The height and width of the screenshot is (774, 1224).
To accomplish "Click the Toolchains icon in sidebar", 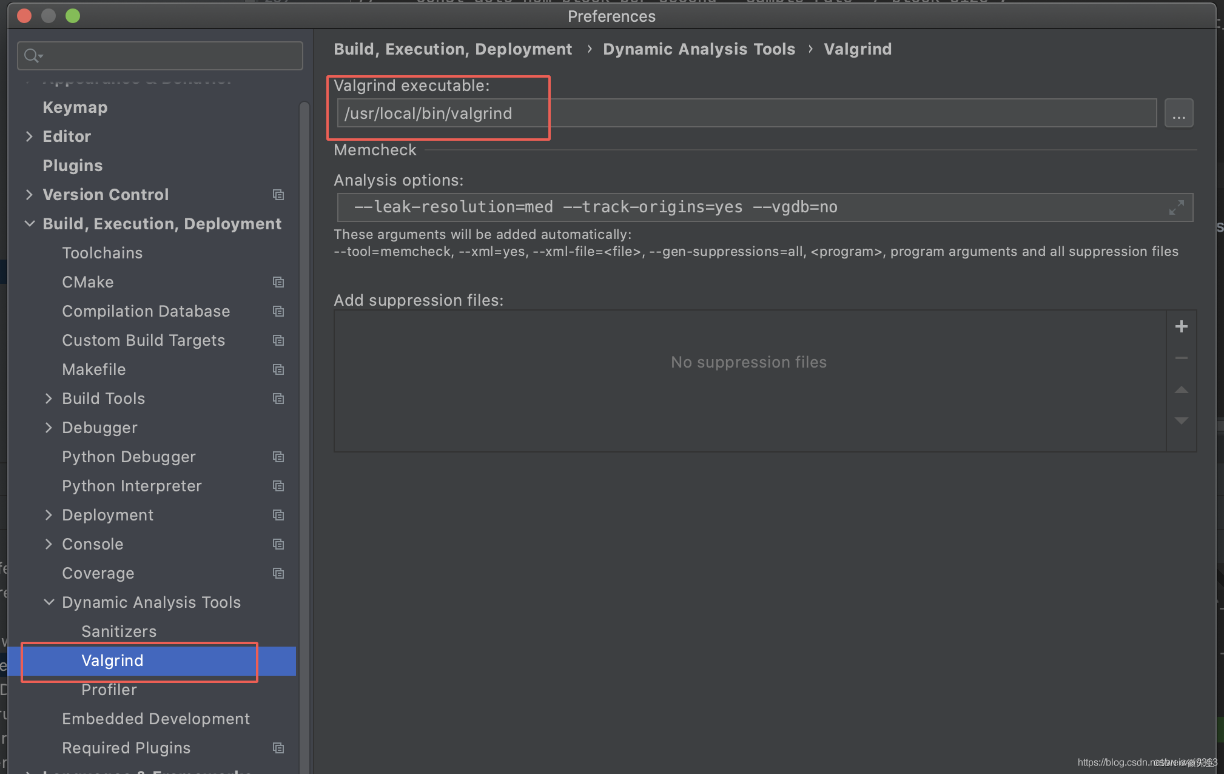I will (x=100, y=252).
